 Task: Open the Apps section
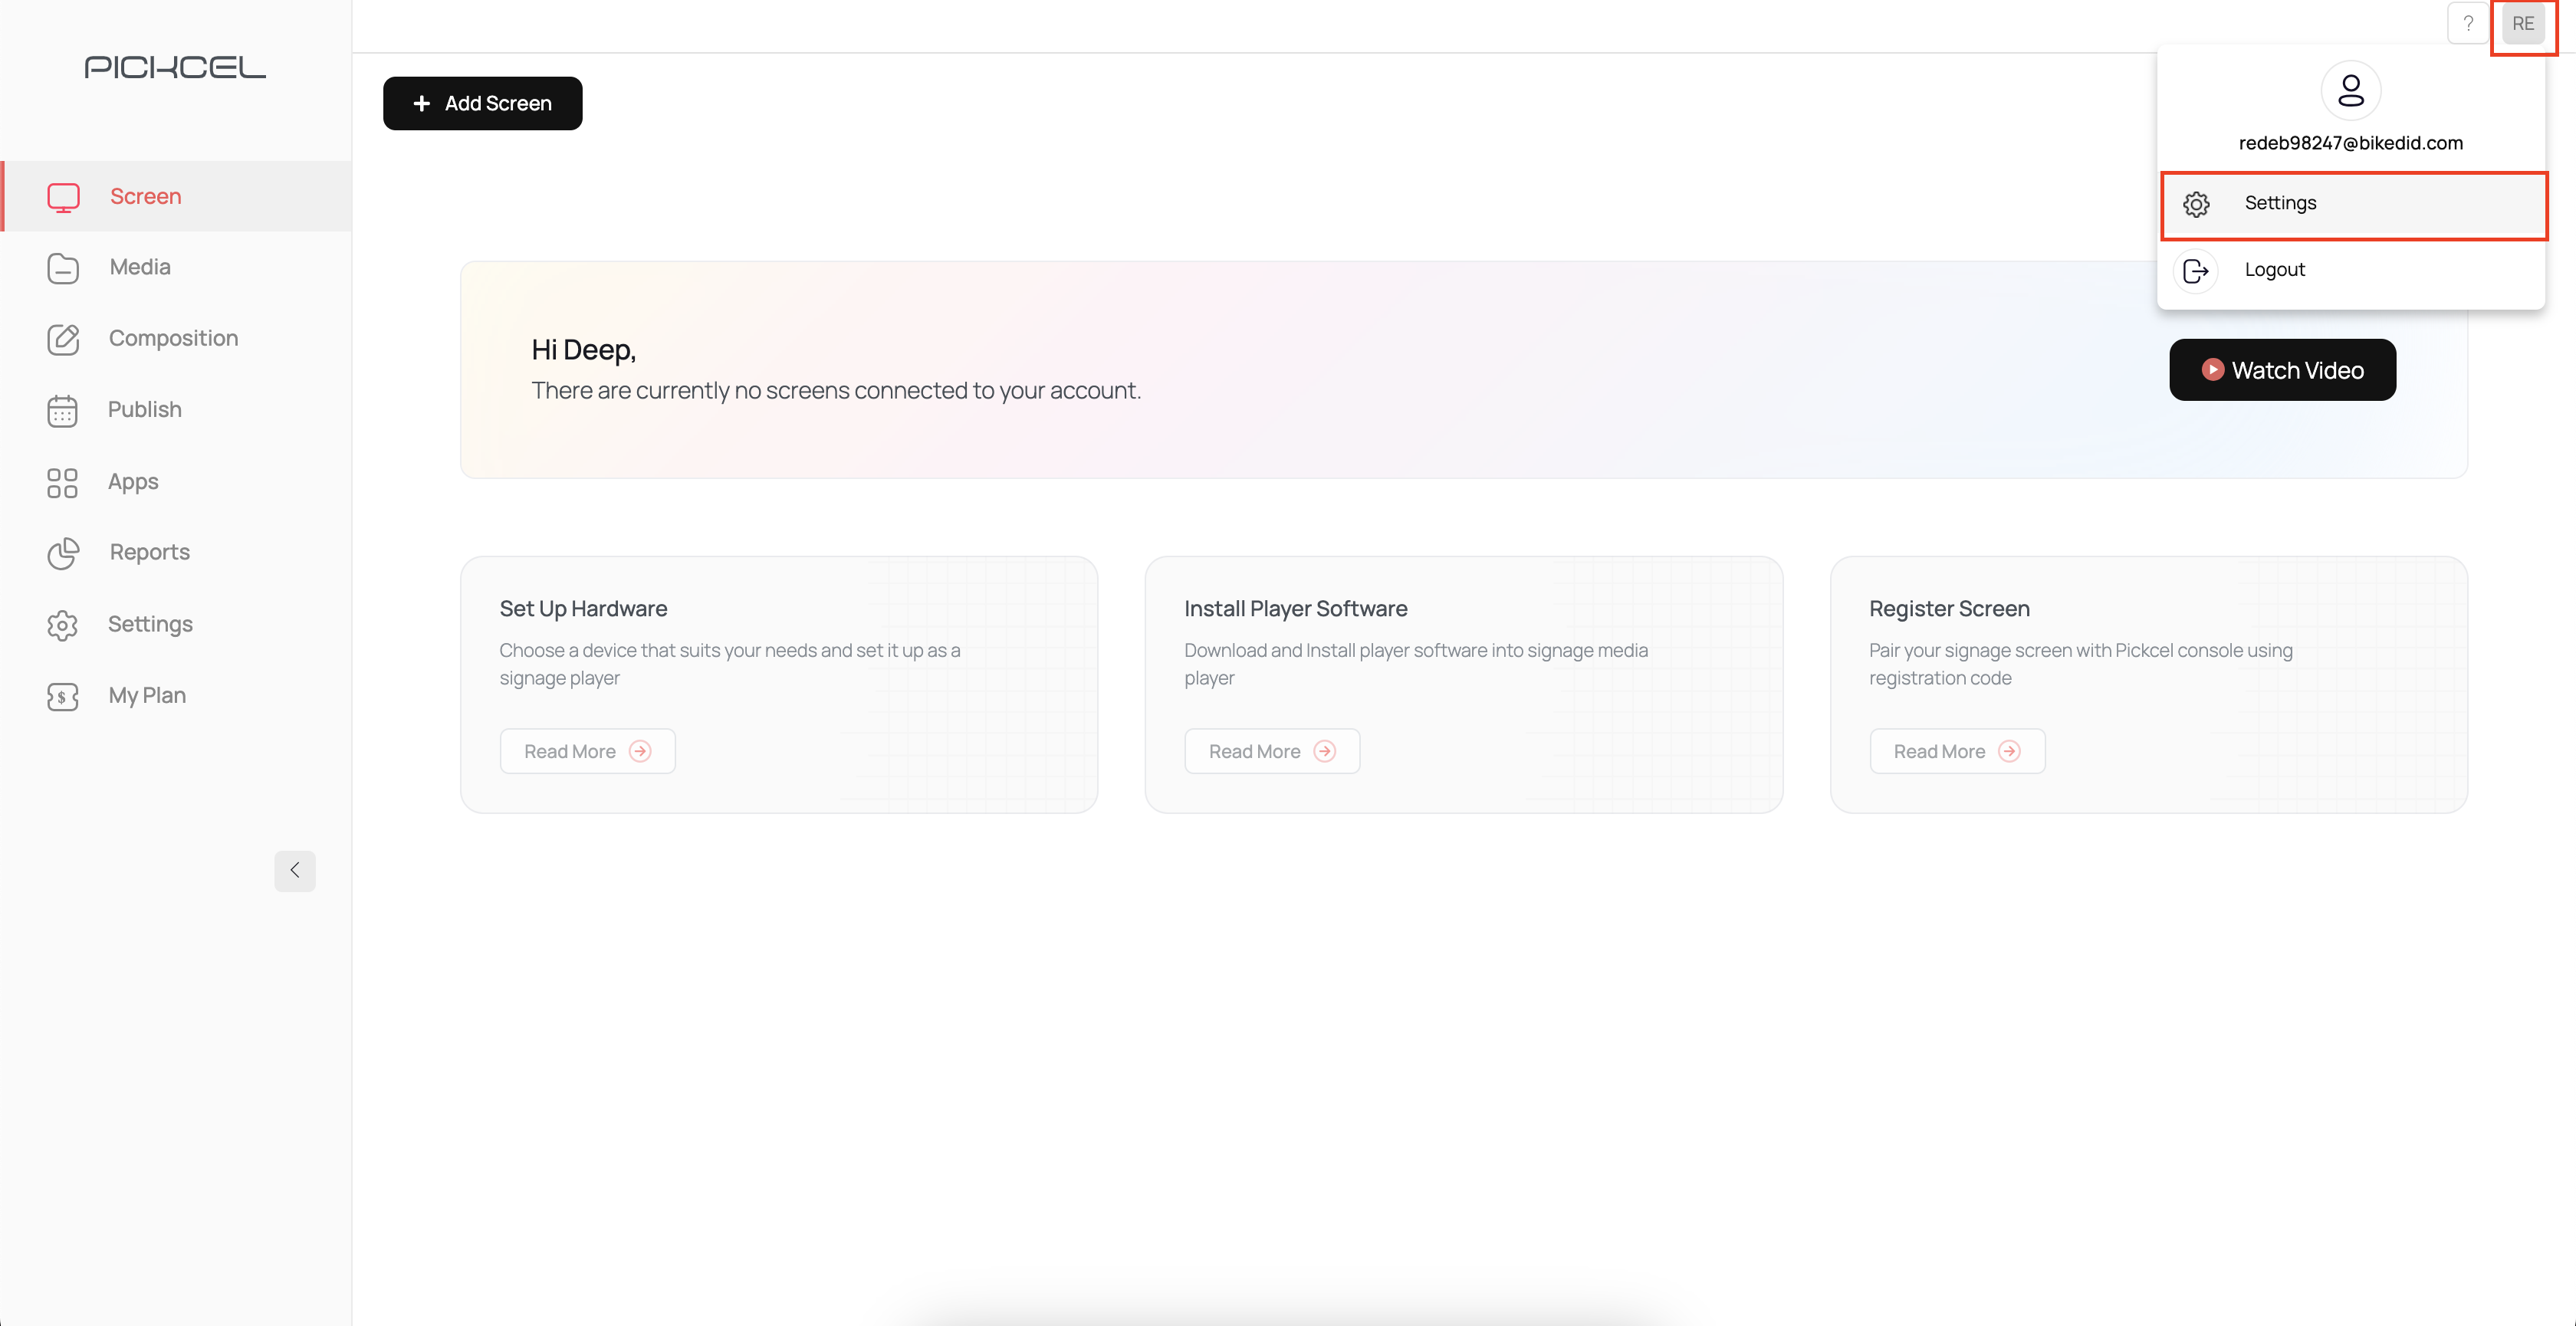178,482
